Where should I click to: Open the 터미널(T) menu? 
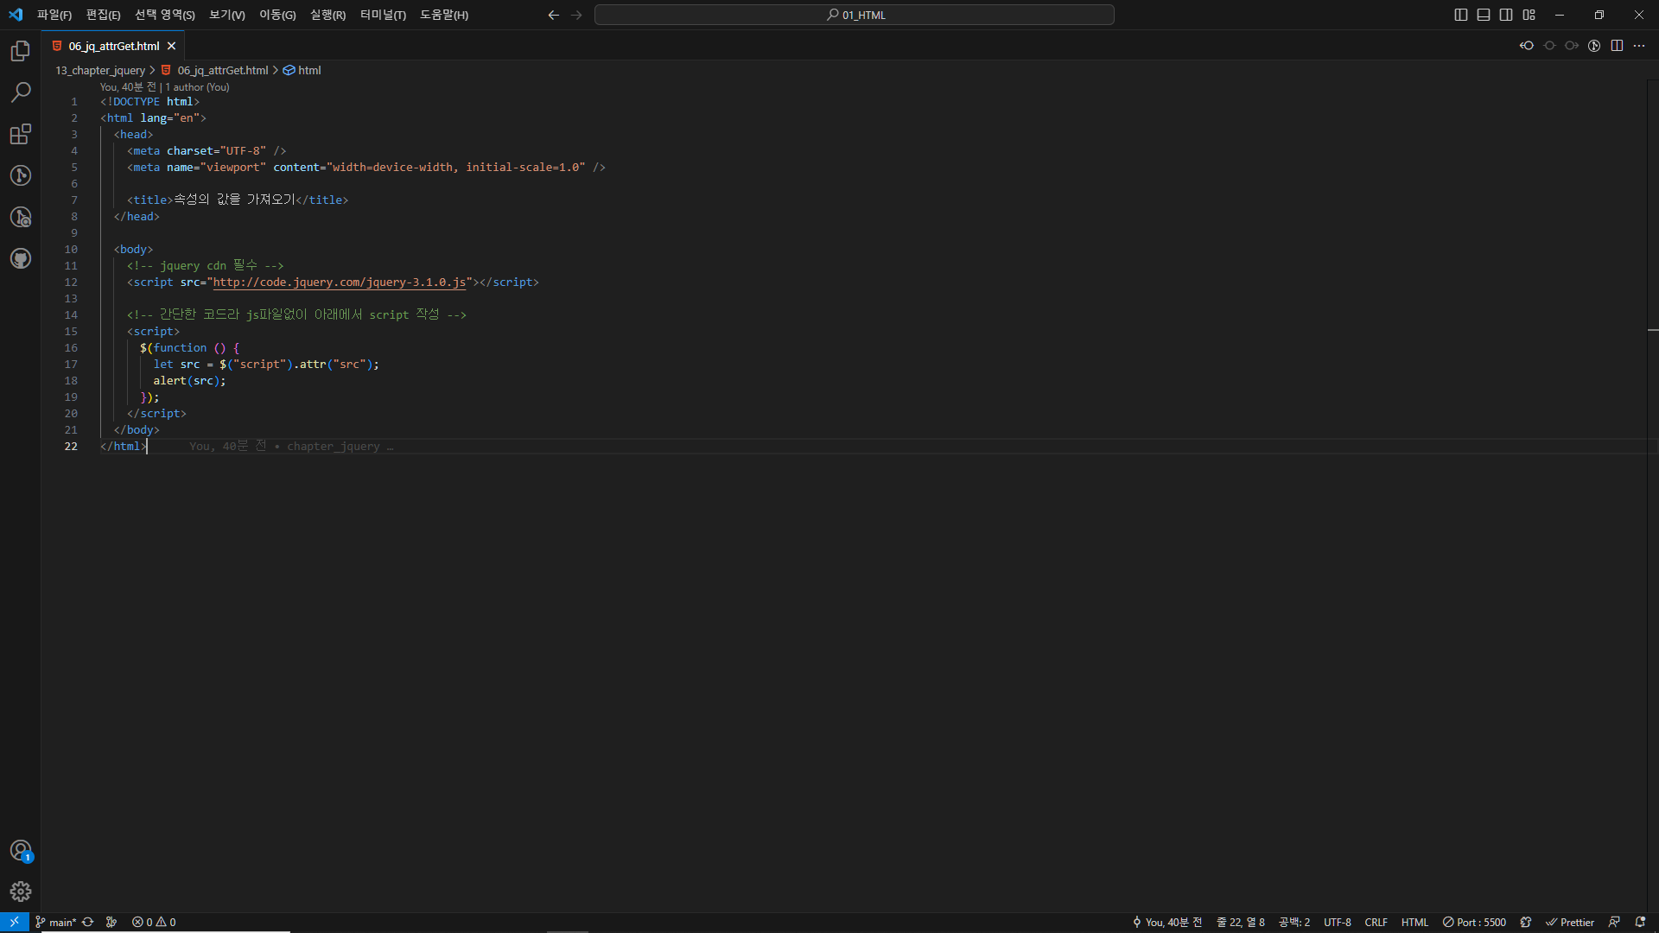(383, 15)
